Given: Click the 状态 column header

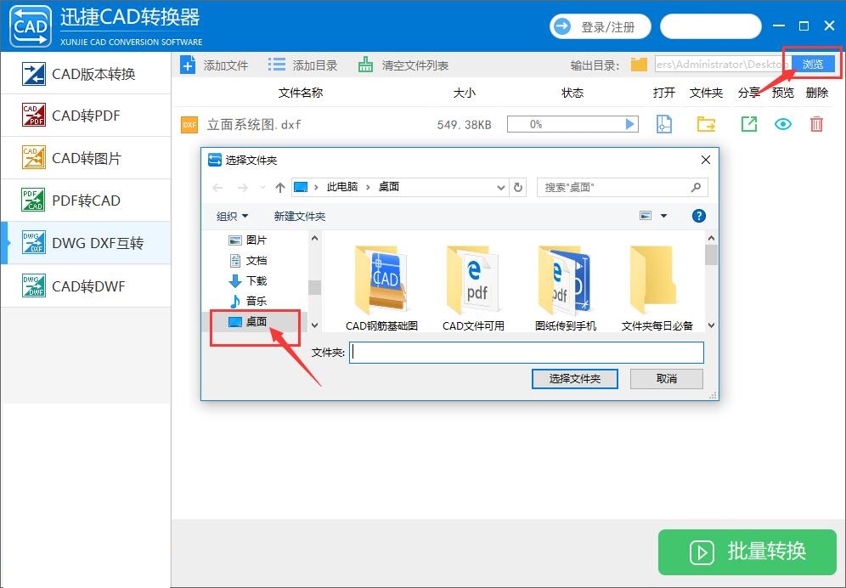Looking at the screenshot, I should click(x=572, y=93).
